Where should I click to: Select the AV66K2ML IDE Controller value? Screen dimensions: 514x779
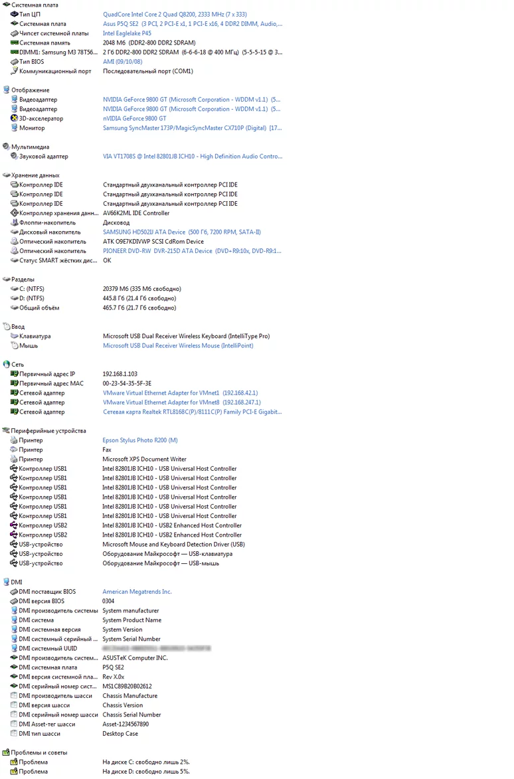pyautogui.click(x=136, y=213)
